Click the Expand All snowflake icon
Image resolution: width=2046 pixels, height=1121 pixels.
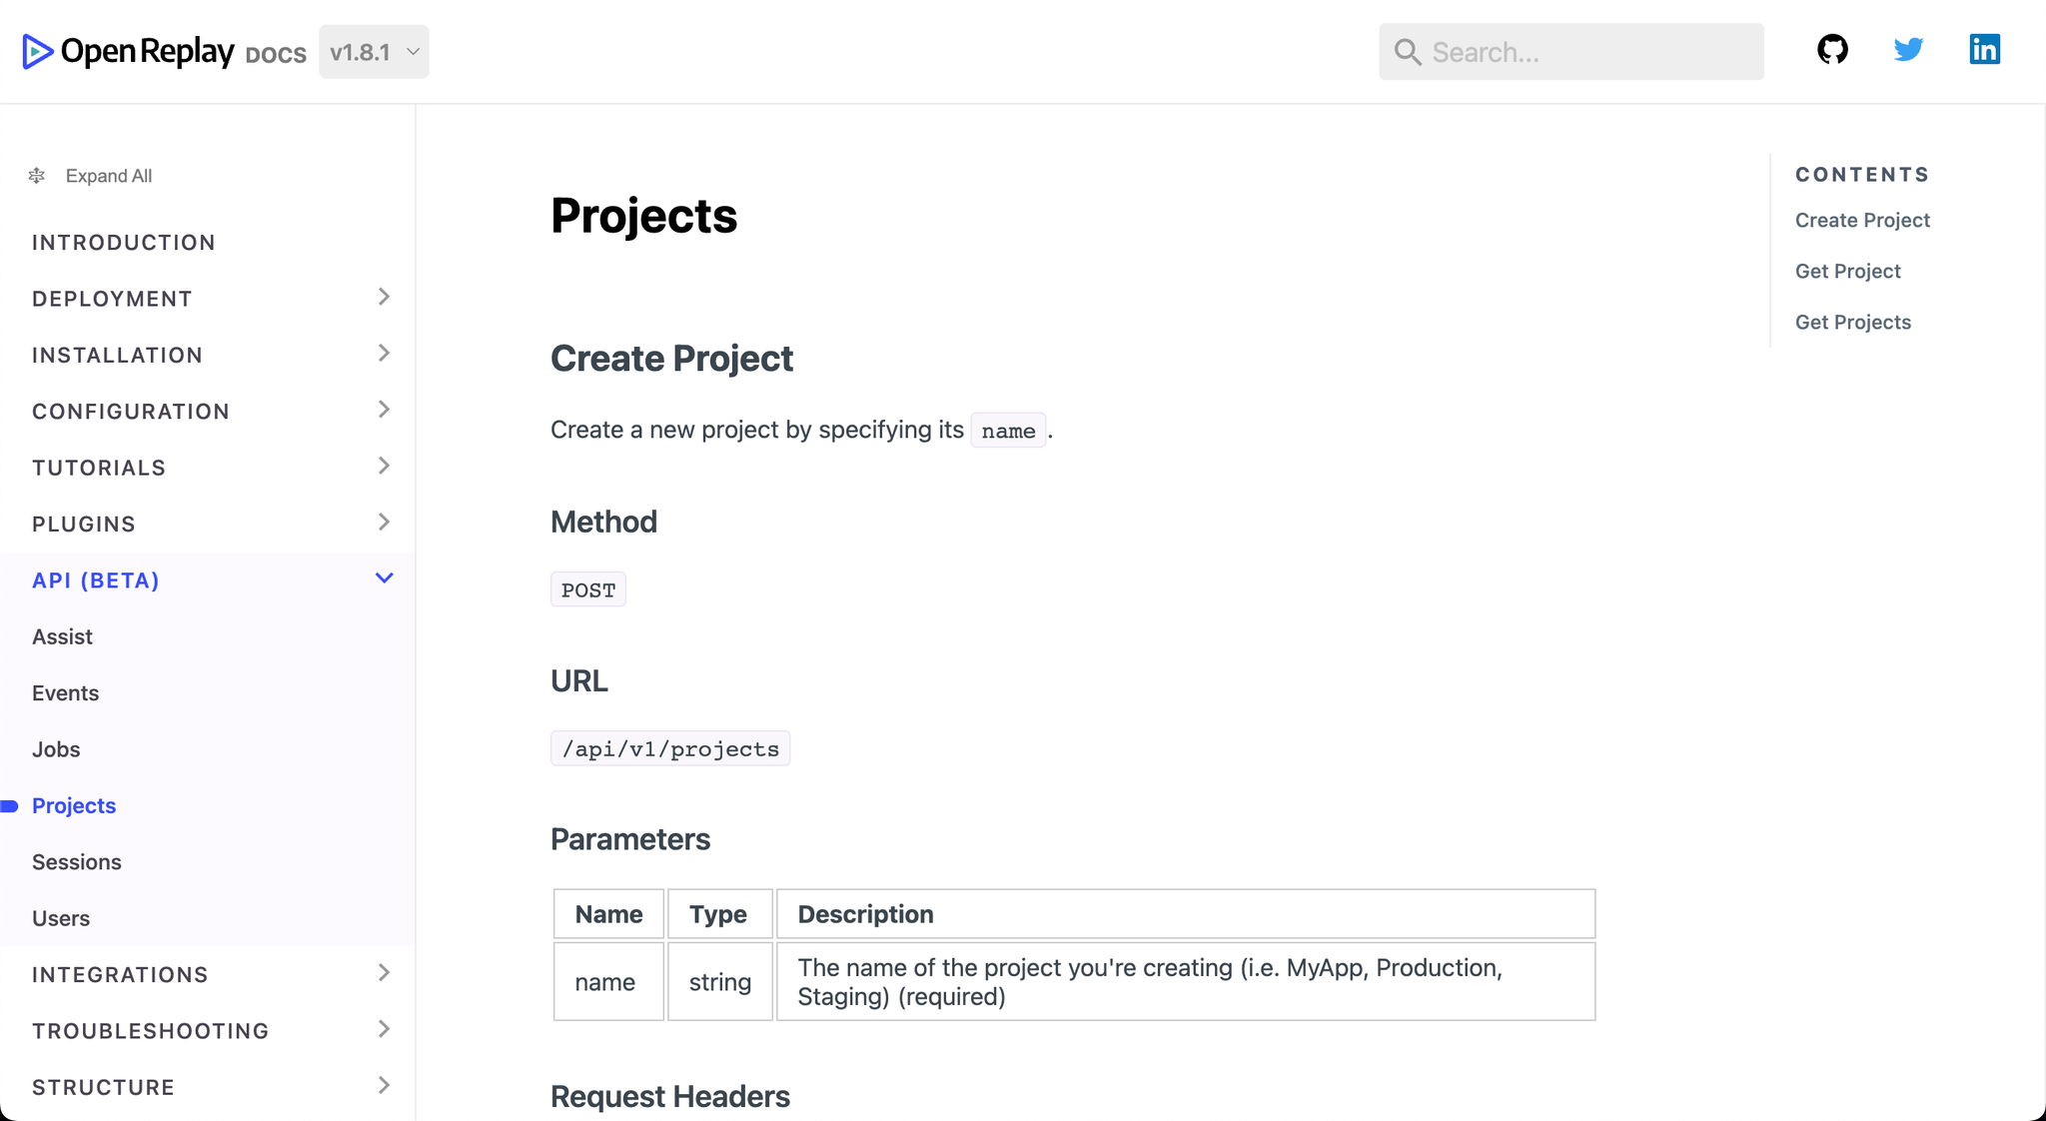[x=37, y=176]
